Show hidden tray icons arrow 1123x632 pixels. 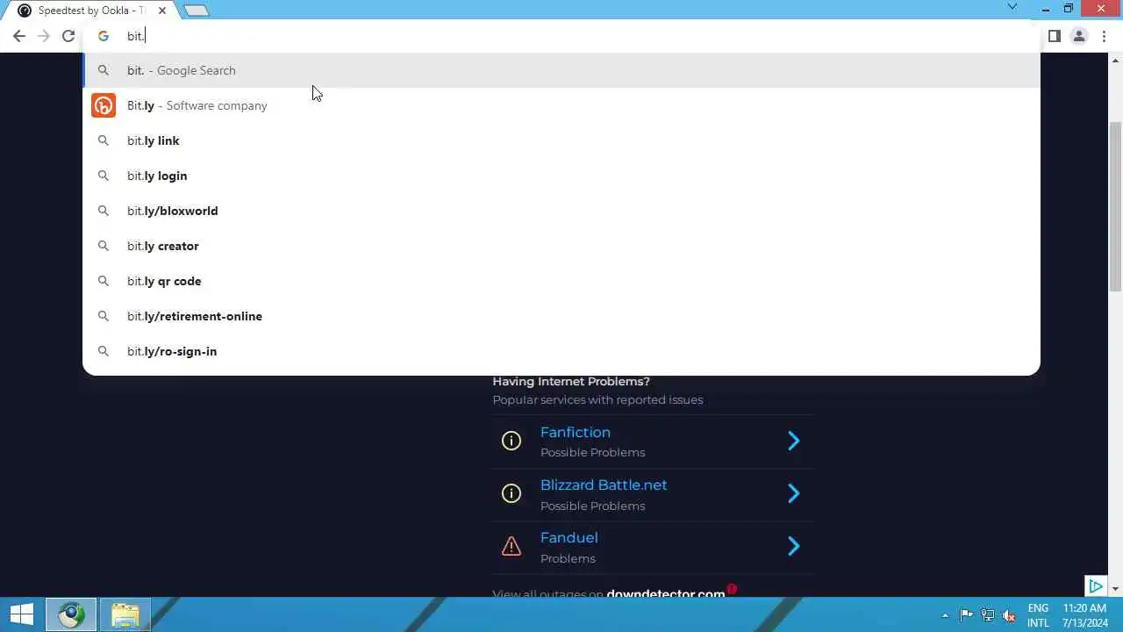(945, 615)
